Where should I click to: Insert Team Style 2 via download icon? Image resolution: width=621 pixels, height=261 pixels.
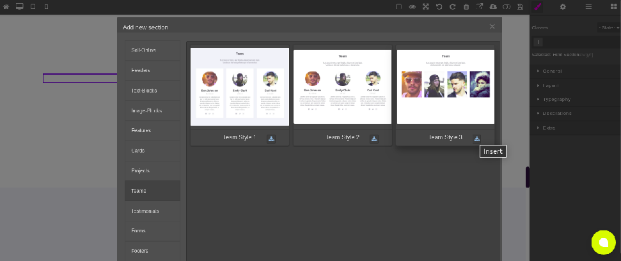374,138
